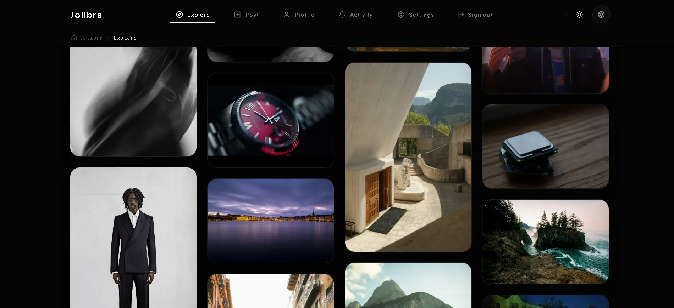The height and width of the screenshot is (308, 674).
Task: Open the street with balconies photo
Action: [x=271, y=291]
